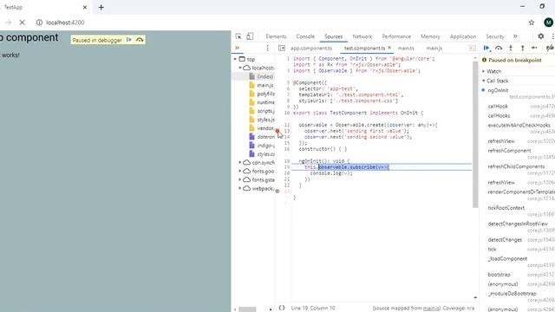Image resolution: width=555 pixels, height=312 pixels.
Task: View site information icon
Action: (39, 23)
